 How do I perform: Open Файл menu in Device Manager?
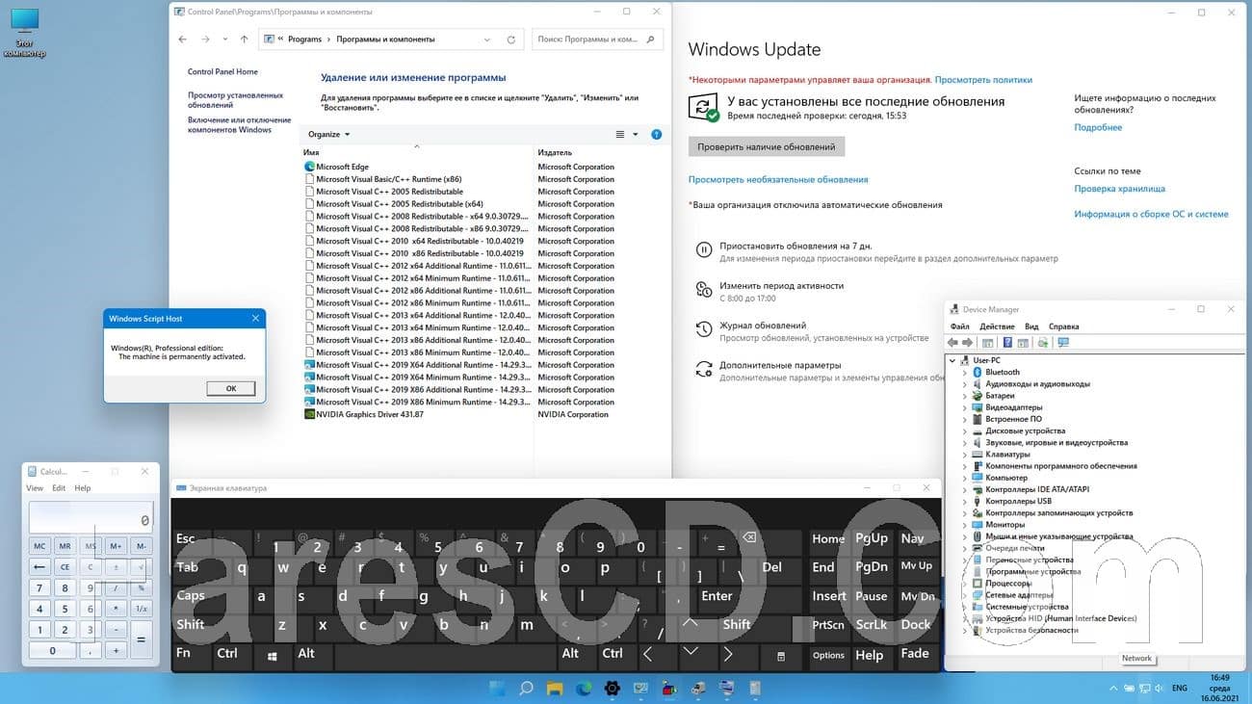tap(959, 327)
